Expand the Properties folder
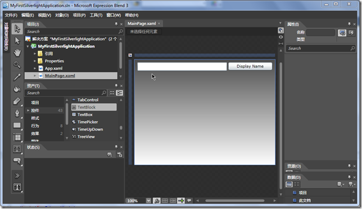 [35, 61]
